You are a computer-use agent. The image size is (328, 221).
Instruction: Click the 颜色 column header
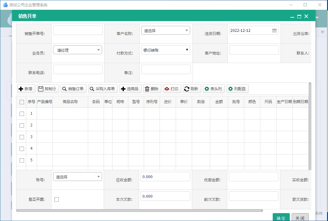pyautogui.click(x=252, y=102)
